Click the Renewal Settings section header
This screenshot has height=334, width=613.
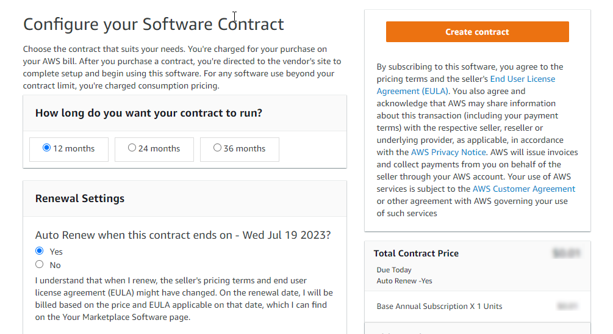[x=80, y=198]
